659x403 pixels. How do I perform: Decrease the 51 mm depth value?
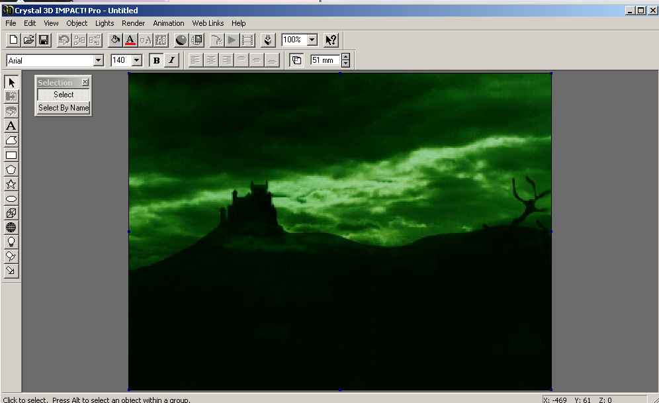(x=345, y=64)
